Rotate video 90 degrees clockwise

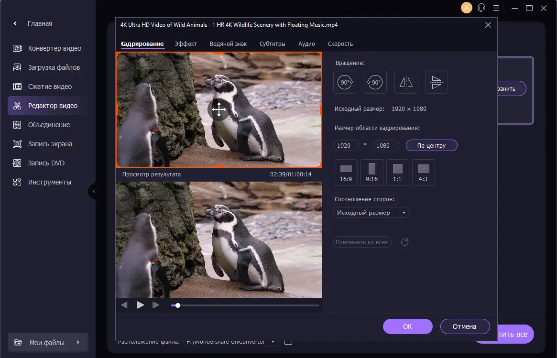pos(345,82)
